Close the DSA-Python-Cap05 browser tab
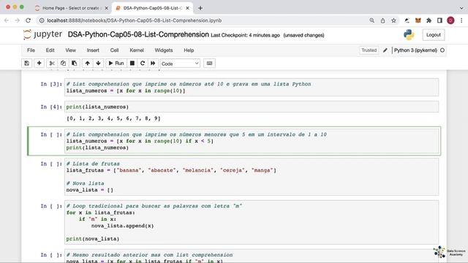This screenshot has width=468, height=263. 187,8
